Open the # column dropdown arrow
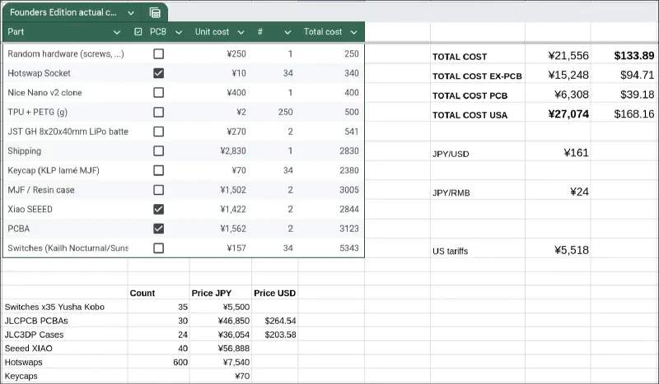Image resolution: width=659 pixels, height=384 pixels. tap(287, 32)
